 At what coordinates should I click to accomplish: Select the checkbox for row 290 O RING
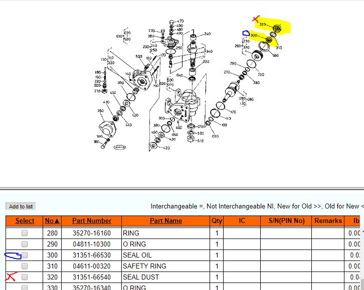(x=25, y=244)
